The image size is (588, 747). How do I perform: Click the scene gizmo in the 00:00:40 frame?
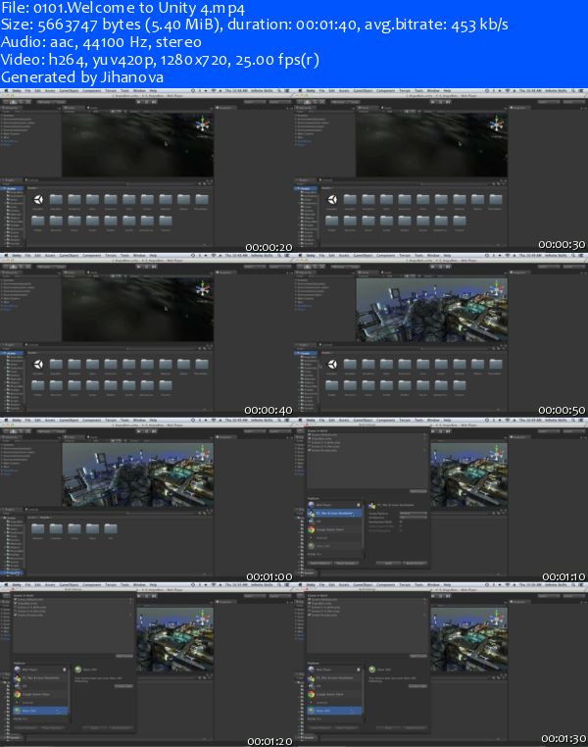point(203,288)
